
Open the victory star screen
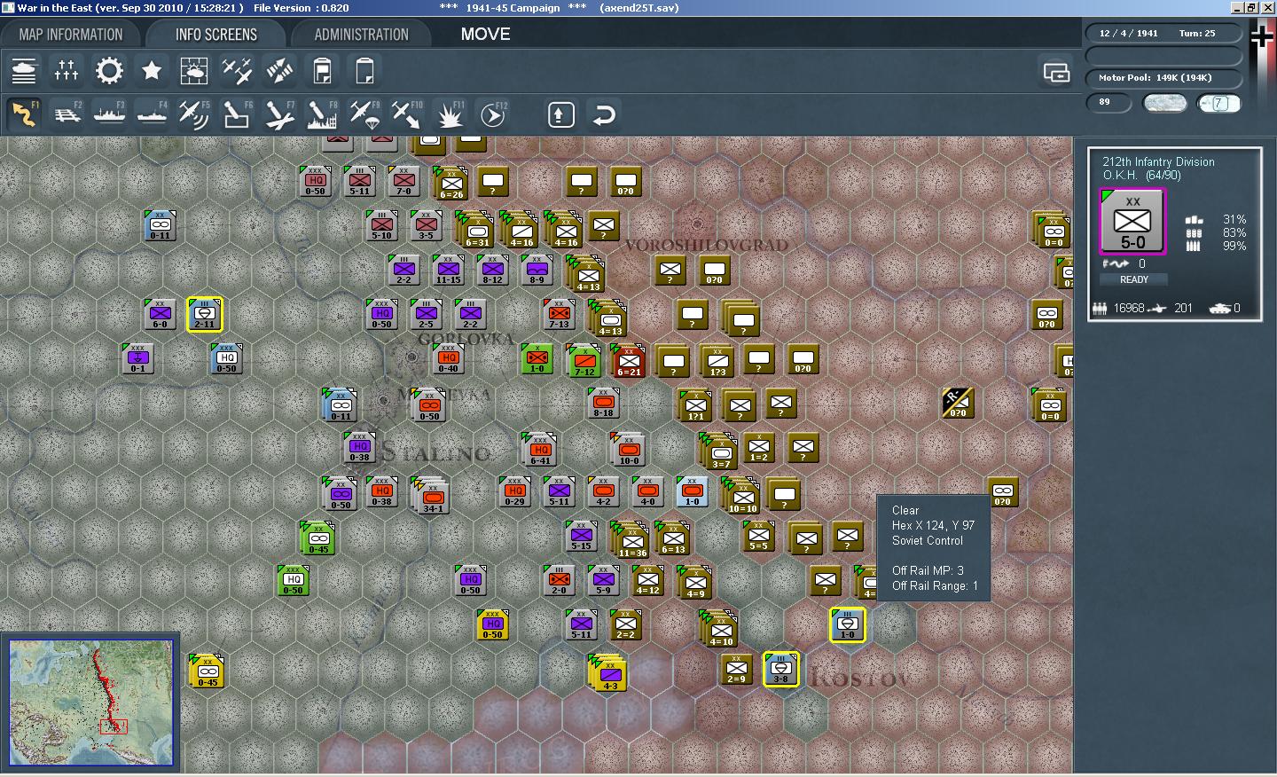[x=152, y=70]
